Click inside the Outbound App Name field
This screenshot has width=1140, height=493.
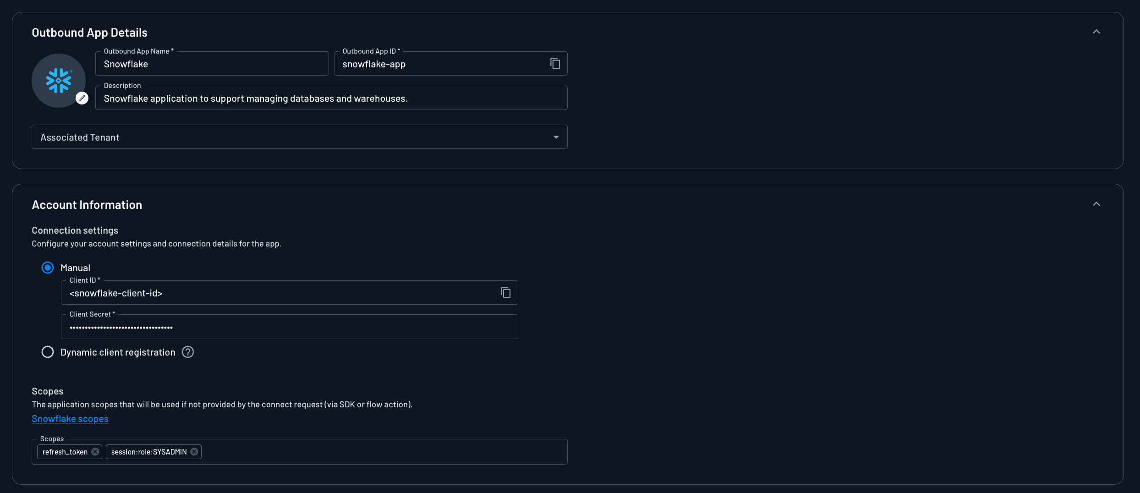[x=212, y=64]
